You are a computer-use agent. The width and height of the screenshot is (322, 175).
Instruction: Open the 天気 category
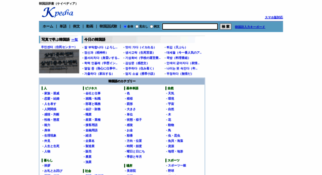[171, 93]
